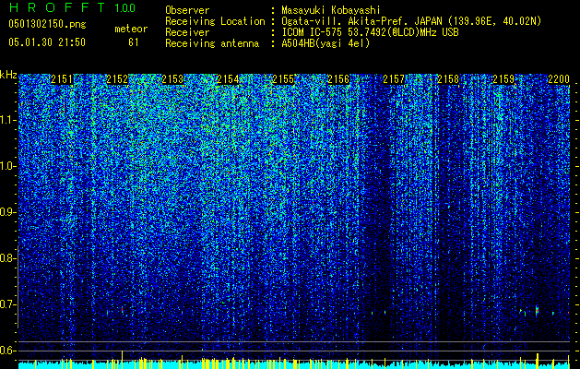
Task: Click the 0.7 frequency axis label
Action: point(6,304)
